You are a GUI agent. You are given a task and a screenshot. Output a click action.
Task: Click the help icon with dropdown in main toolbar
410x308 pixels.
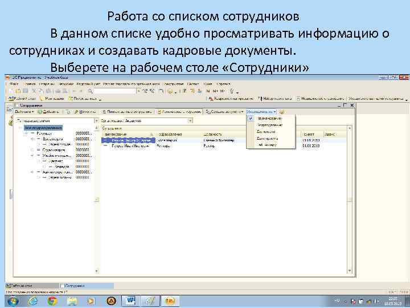(171, 91)
